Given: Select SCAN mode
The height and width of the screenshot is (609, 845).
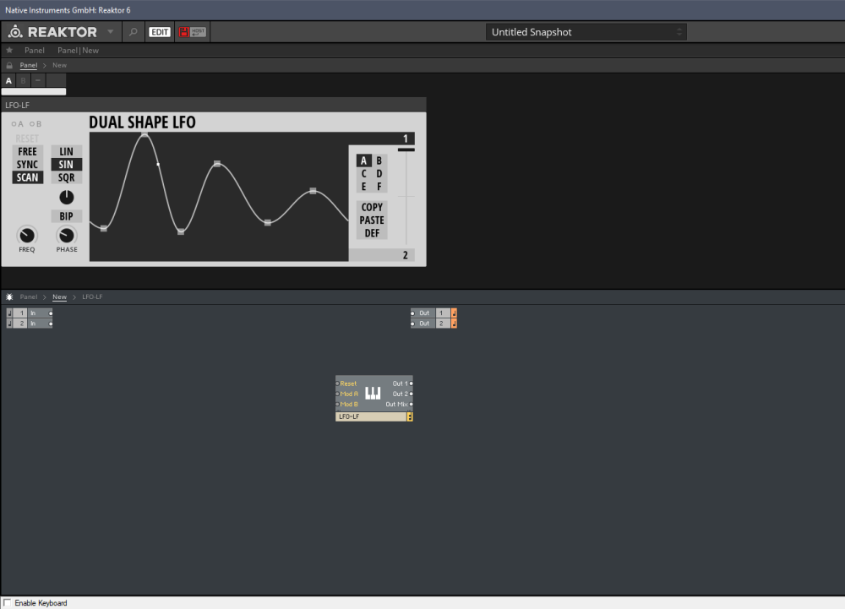Looking at the screenshot, I should pos(28,177).
